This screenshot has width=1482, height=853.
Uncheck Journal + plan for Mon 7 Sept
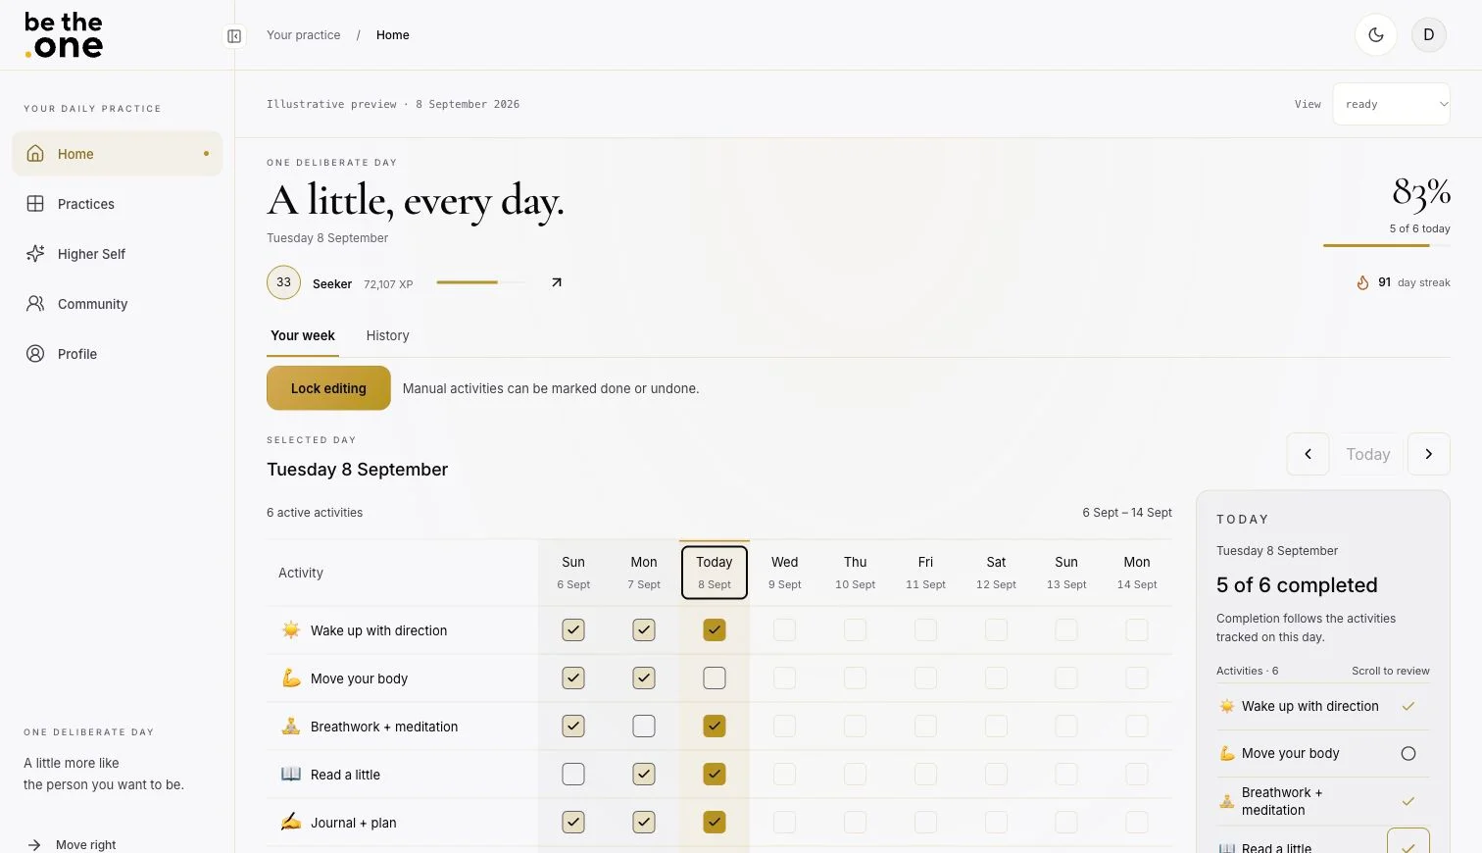click(644, 823)
